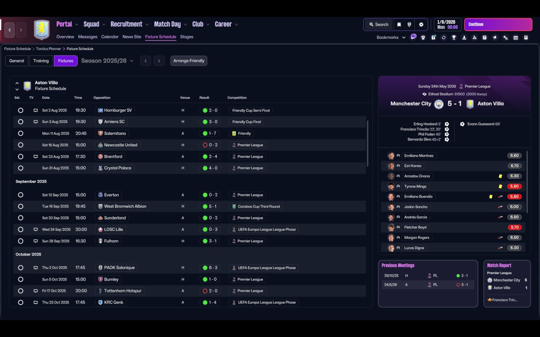Open the people search bookmark icon

point(474,37)
